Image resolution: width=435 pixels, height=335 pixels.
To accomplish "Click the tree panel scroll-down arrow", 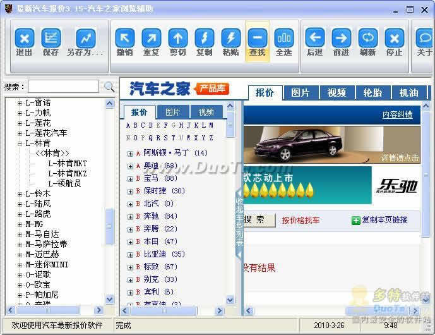I will coord(110,299).
